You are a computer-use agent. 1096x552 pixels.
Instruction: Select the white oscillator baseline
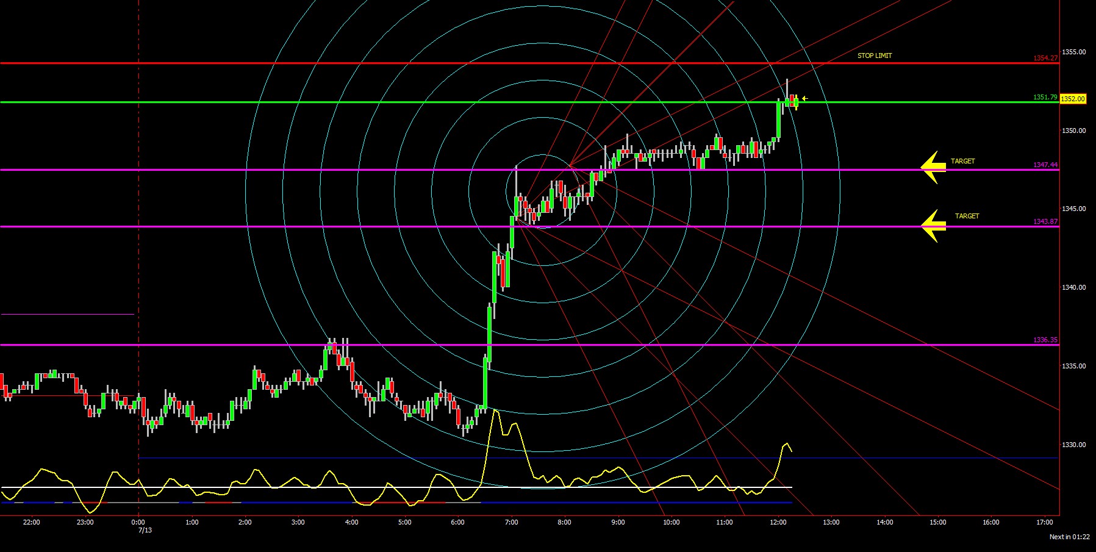[396, 487]
